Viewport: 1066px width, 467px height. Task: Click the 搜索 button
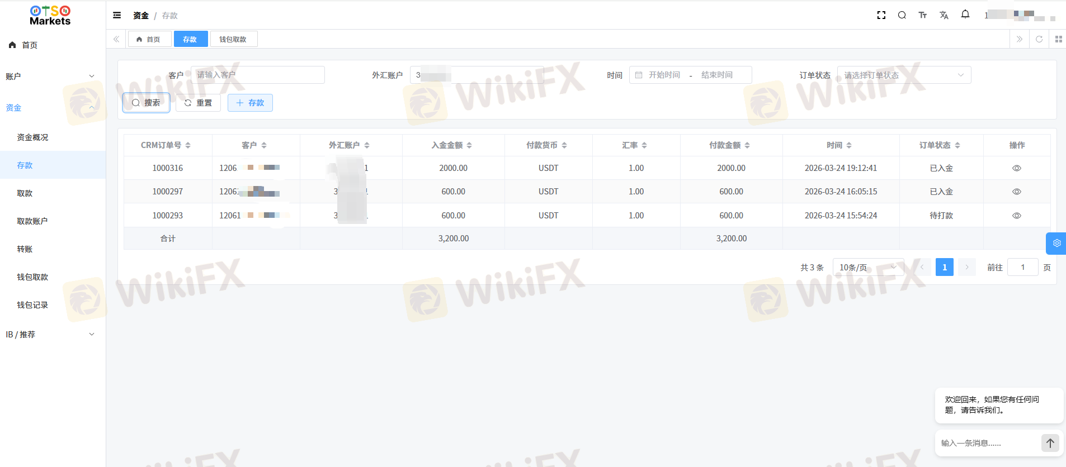click(x=146, y=103)
